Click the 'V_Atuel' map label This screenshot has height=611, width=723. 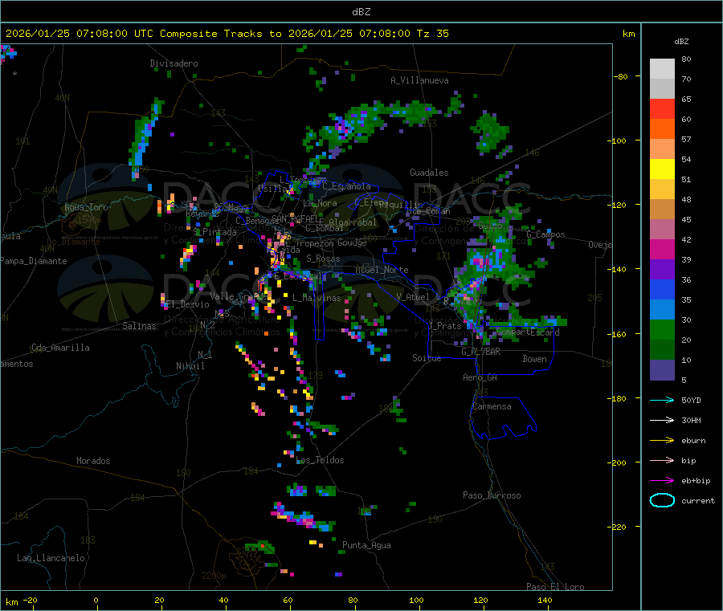pyautogui.click(x=413, y=297)
